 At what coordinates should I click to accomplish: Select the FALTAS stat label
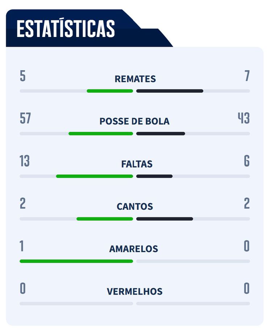(x=137, y=164)
